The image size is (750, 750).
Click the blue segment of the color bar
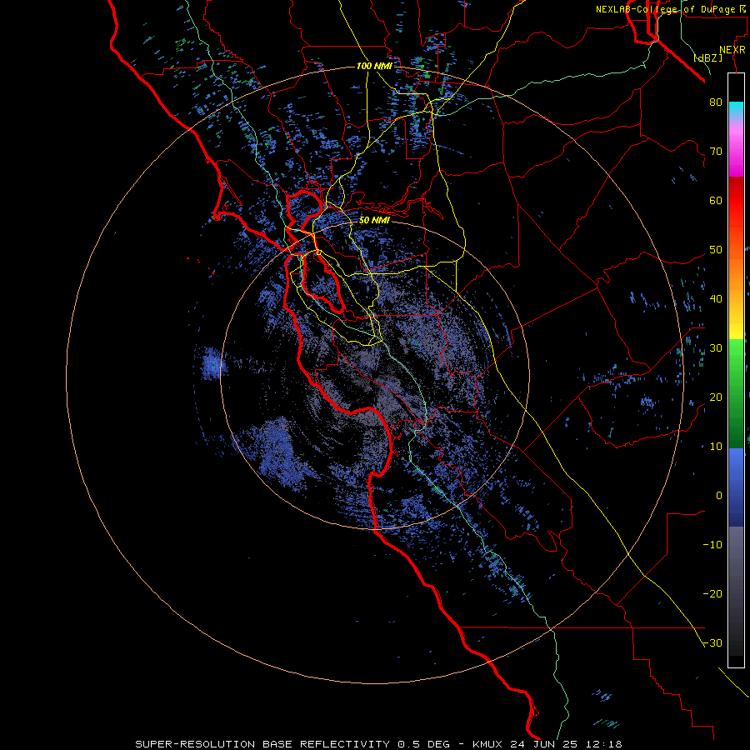click(x=736, y=487)
